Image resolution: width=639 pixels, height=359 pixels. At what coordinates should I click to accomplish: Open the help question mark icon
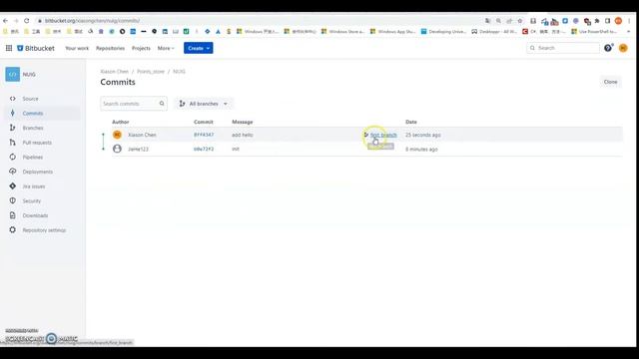click(x=608, y=48)
